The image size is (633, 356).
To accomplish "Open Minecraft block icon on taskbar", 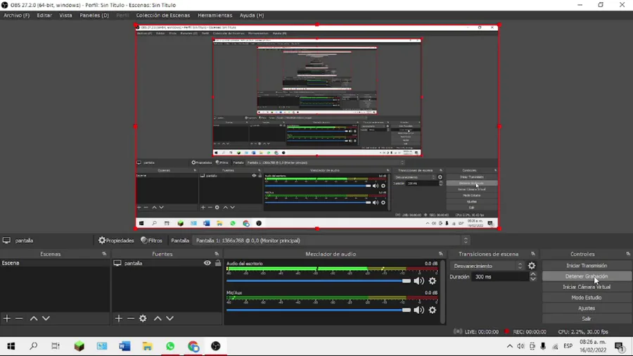I will (x=79, y=346).
